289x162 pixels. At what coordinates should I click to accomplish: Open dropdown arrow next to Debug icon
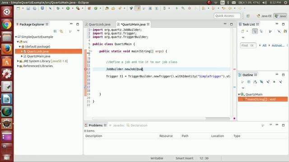pyautogui.click(x=63, y=8)
